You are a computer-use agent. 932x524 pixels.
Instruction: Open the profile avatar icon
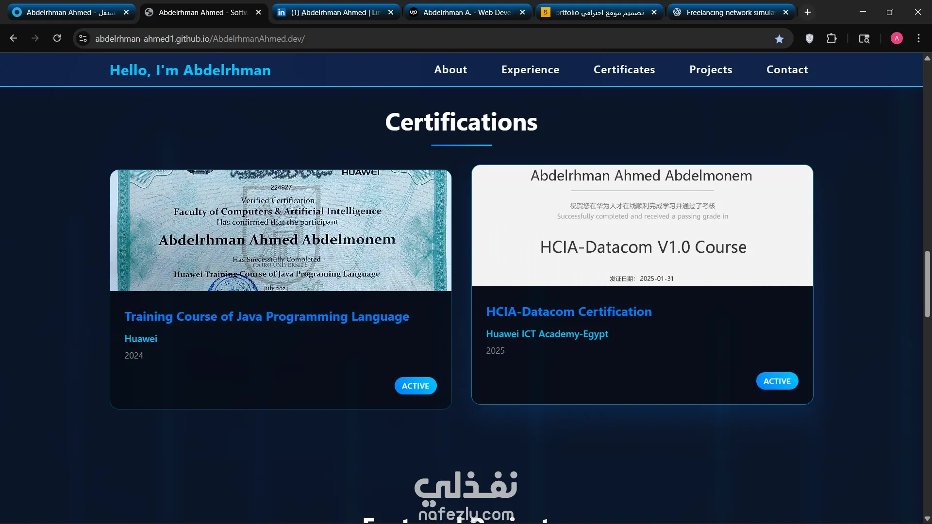click(x=897, y=38)
